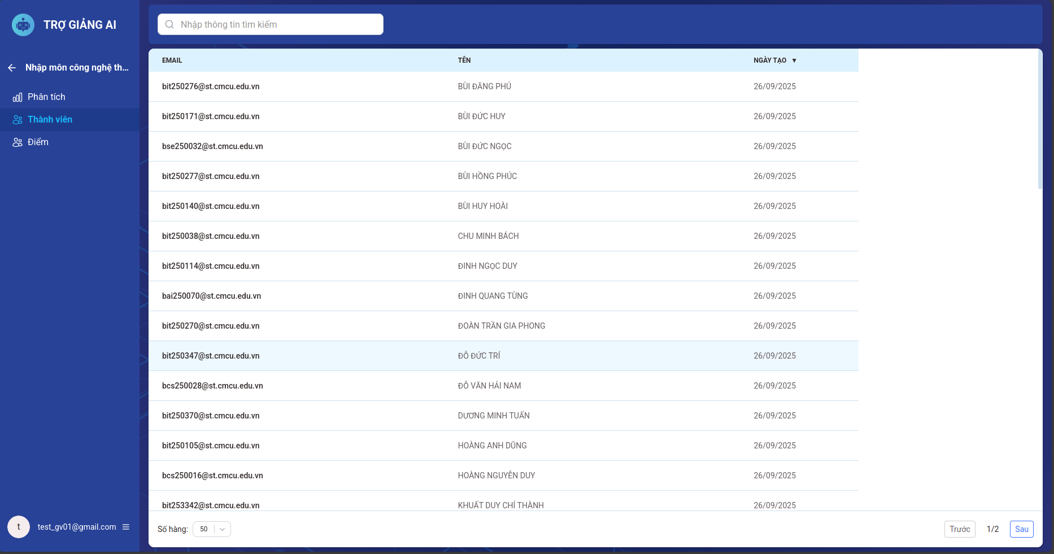Image resolution: width=1054 pixels, height=554 pixels.
Task: Sort by Ngày tạo column arrow
Action: [794, 60]
